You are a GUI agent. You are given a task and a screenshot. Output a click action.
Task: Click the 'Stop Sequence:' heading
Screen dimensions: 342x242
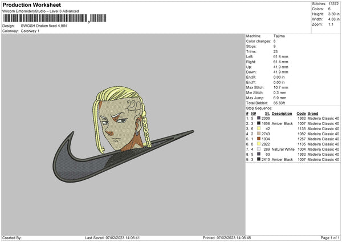click(259, 108)
